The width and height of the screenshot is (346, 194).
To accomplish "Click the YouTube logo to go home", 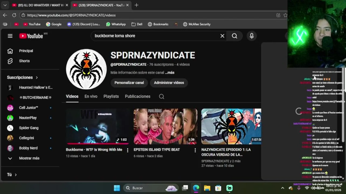I will tap(31, 36).
